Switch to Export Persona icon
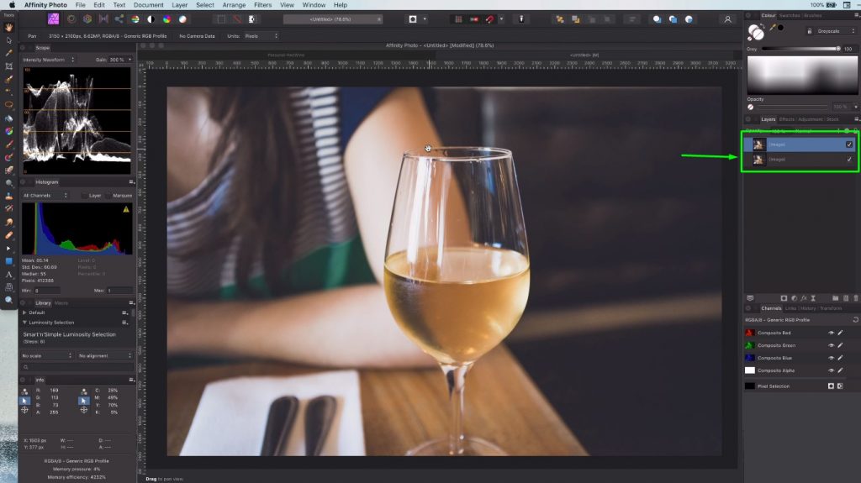The width and height of the screenshot is (861, 483). [x=119, y=19]
